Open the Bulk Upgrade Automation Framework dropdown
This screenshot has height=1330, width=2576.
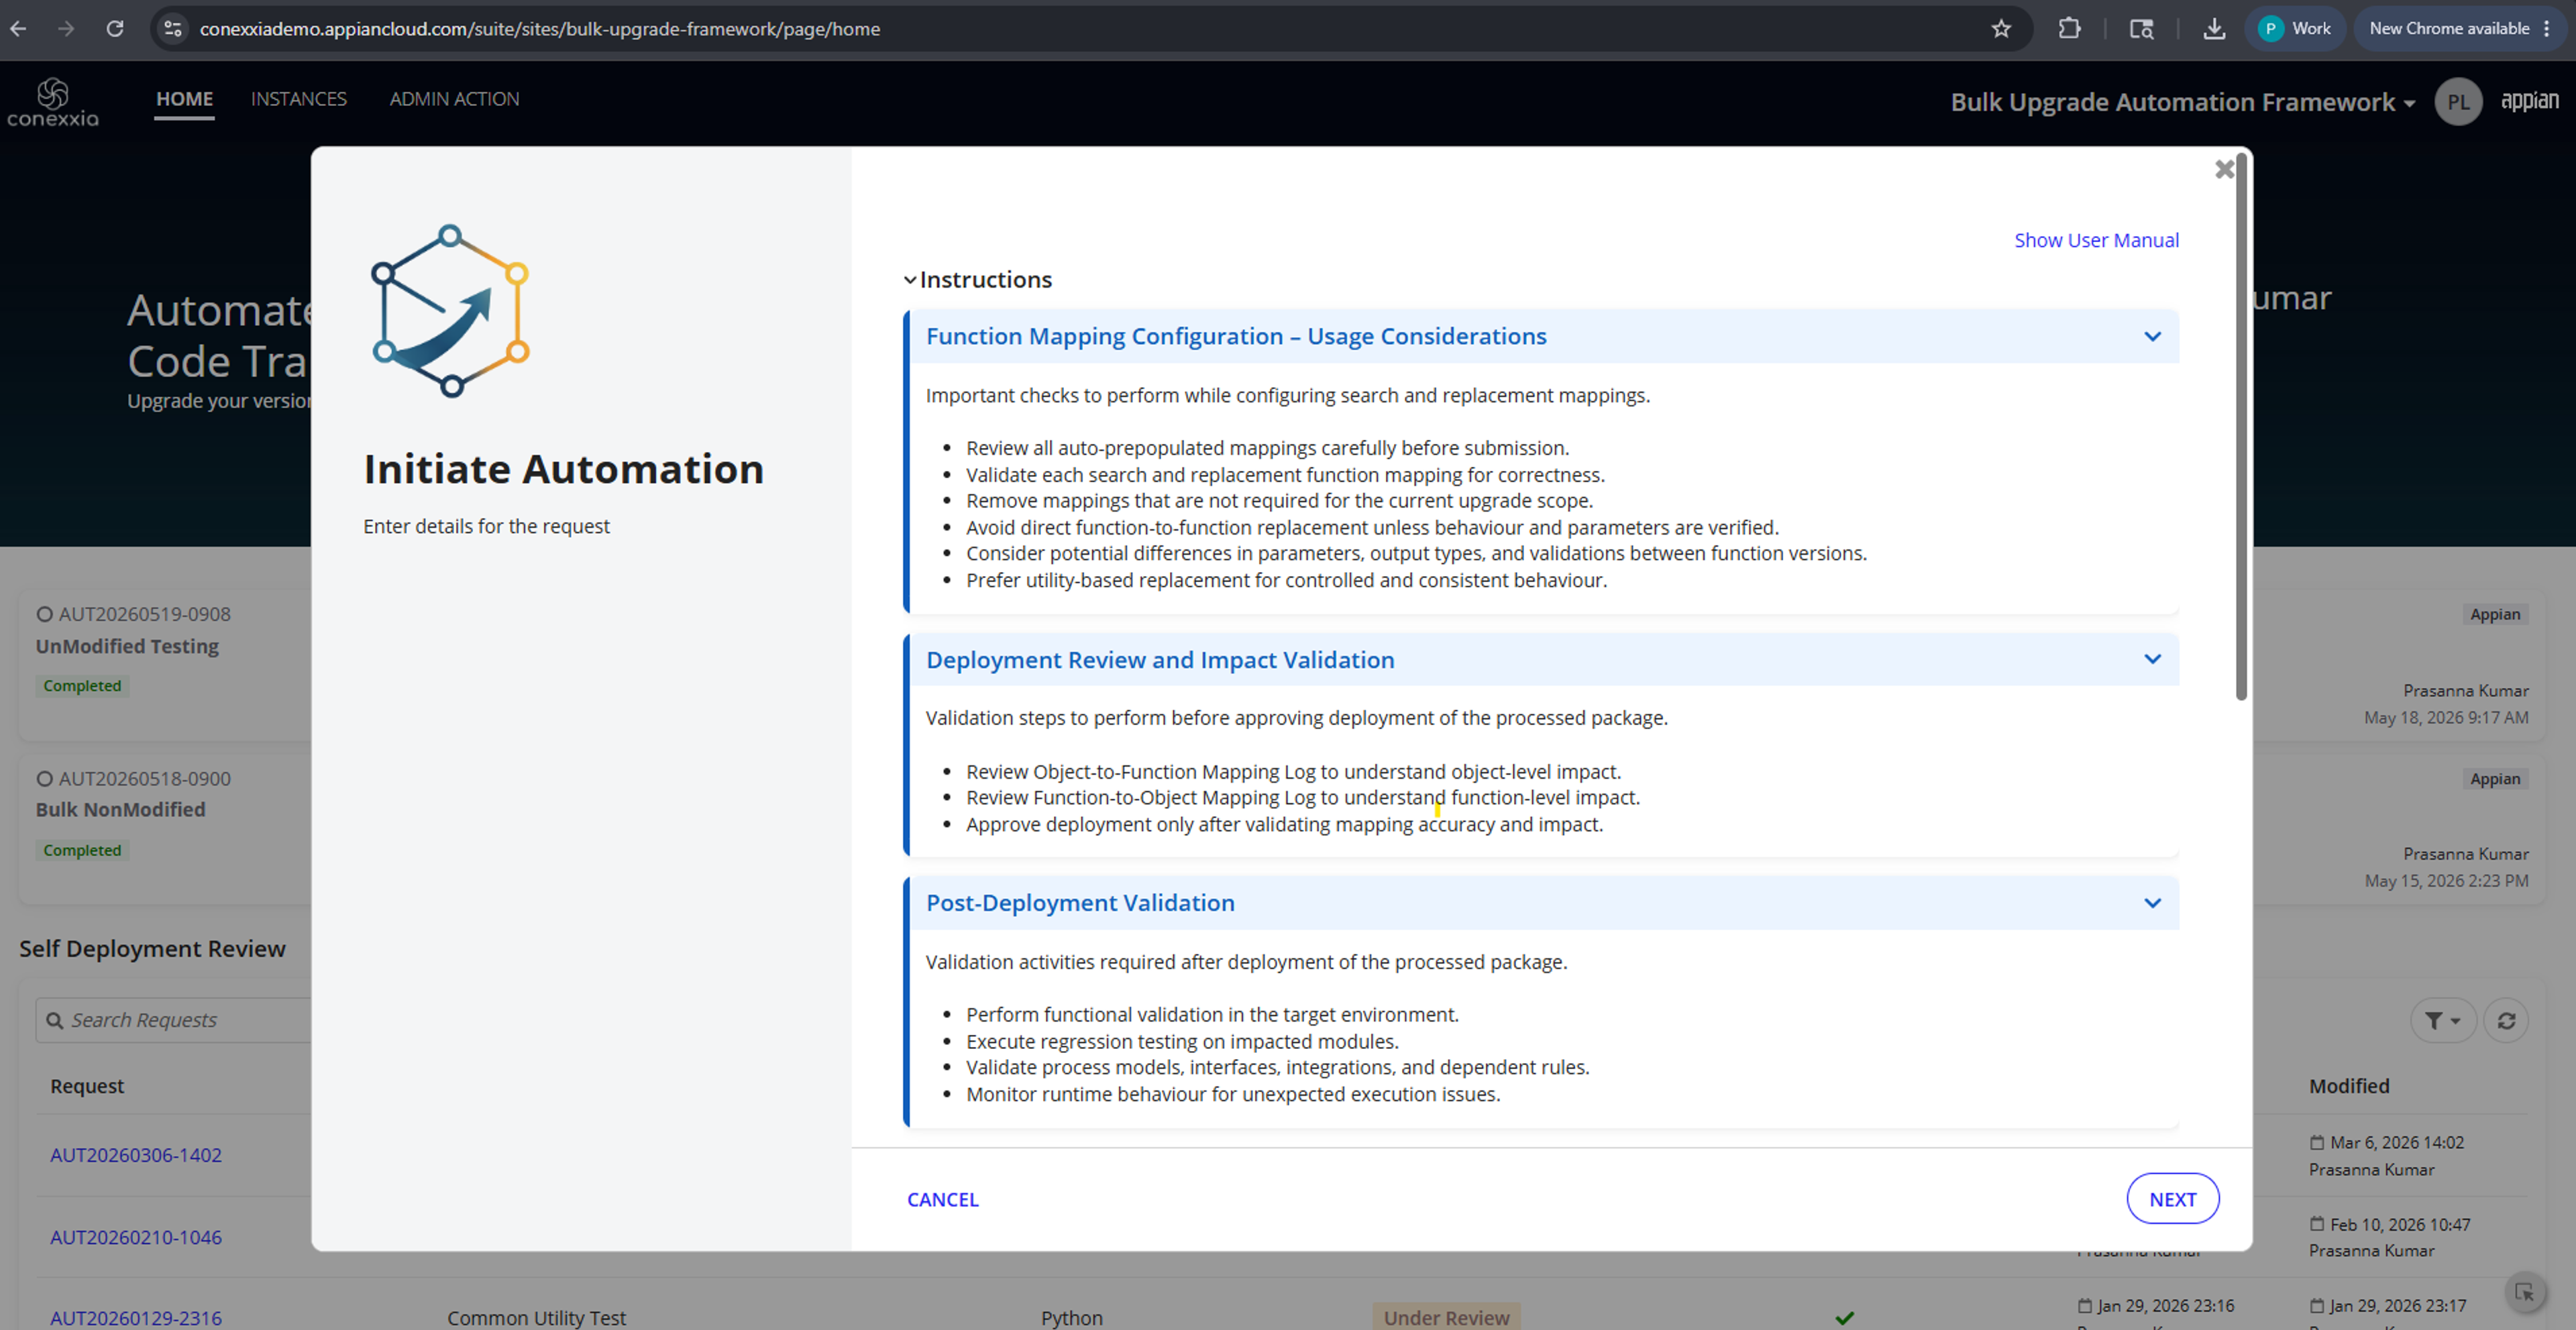2183,102
